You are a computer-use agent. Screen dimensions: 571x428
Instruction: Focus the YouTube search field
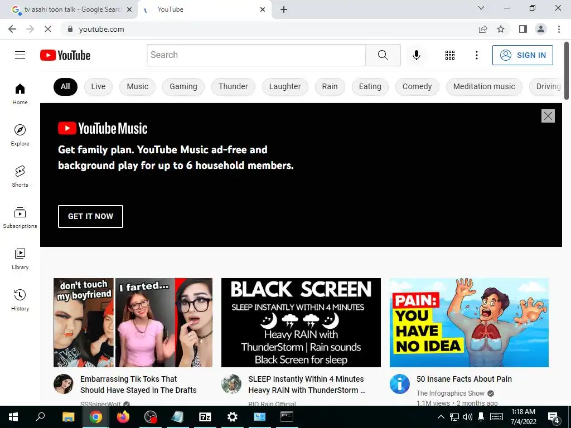(x=257, y=55)
